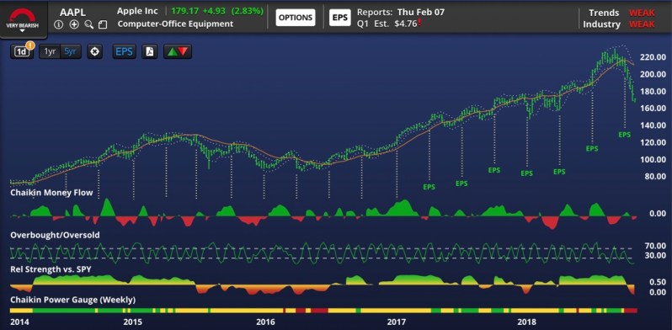Image resolution: width=672 pixels, height=330 pixels.
Task: Switch to the 1d chart view
Action: click(21, 52)
